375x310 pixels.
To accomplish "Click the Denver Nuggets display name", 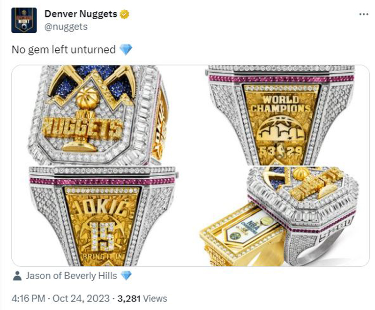I will (81, 14).
